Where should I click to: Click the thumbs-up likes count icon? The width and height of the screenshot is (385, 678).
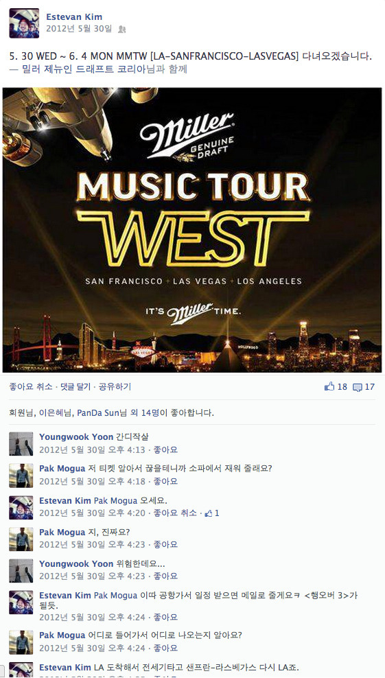[329, 386]
